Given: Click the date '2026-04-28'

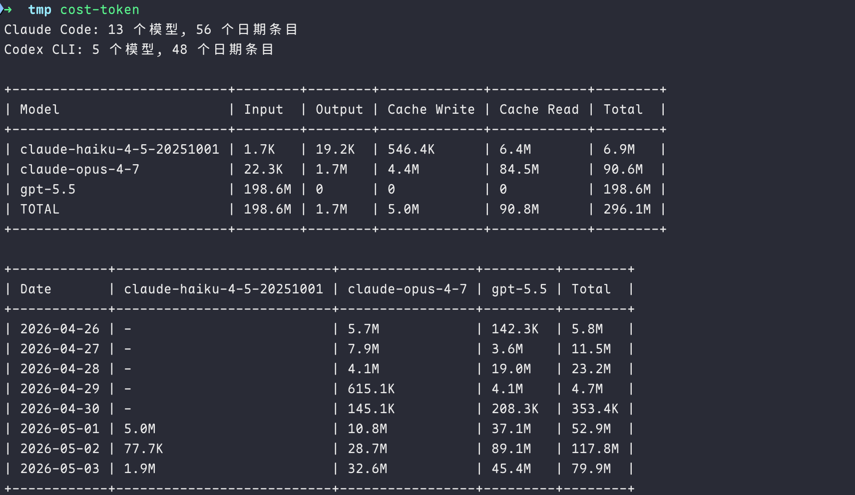Looking at the screenshot, I should (60, 369).
